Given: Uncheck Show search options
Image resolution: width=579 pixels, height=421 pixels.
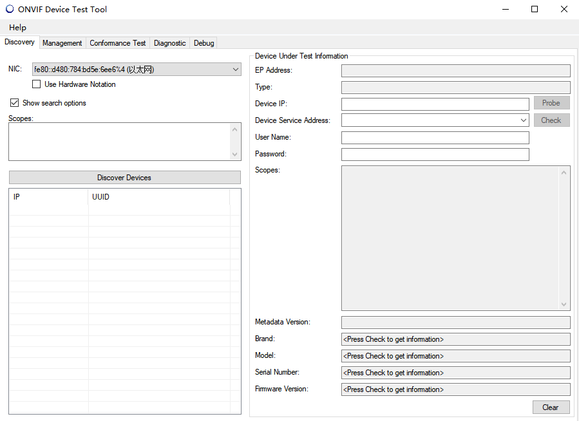Looking at the screenshot, I should [15, 103].
